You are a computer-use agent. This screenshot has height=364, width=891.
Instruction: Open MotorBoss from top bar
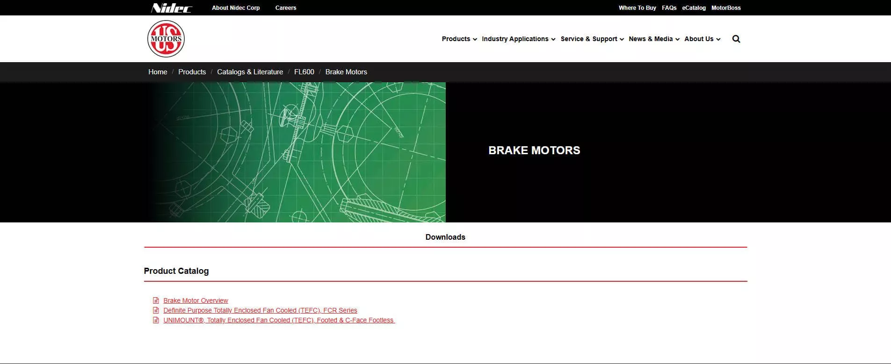(x=726, y=8)
